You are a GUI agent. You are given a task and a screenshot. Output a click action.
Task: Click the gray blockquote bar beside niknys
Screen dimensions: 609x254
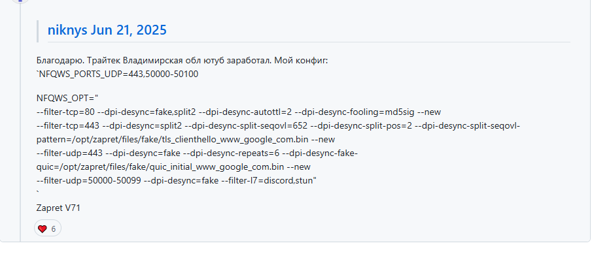coord(38,31)
